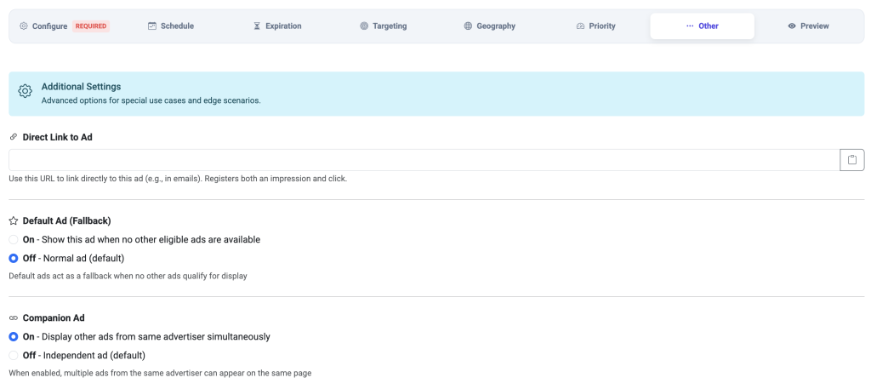This screenshot has width=871, height=389.
Task: Select Off - Normal ad option
Action: (14, 258)
